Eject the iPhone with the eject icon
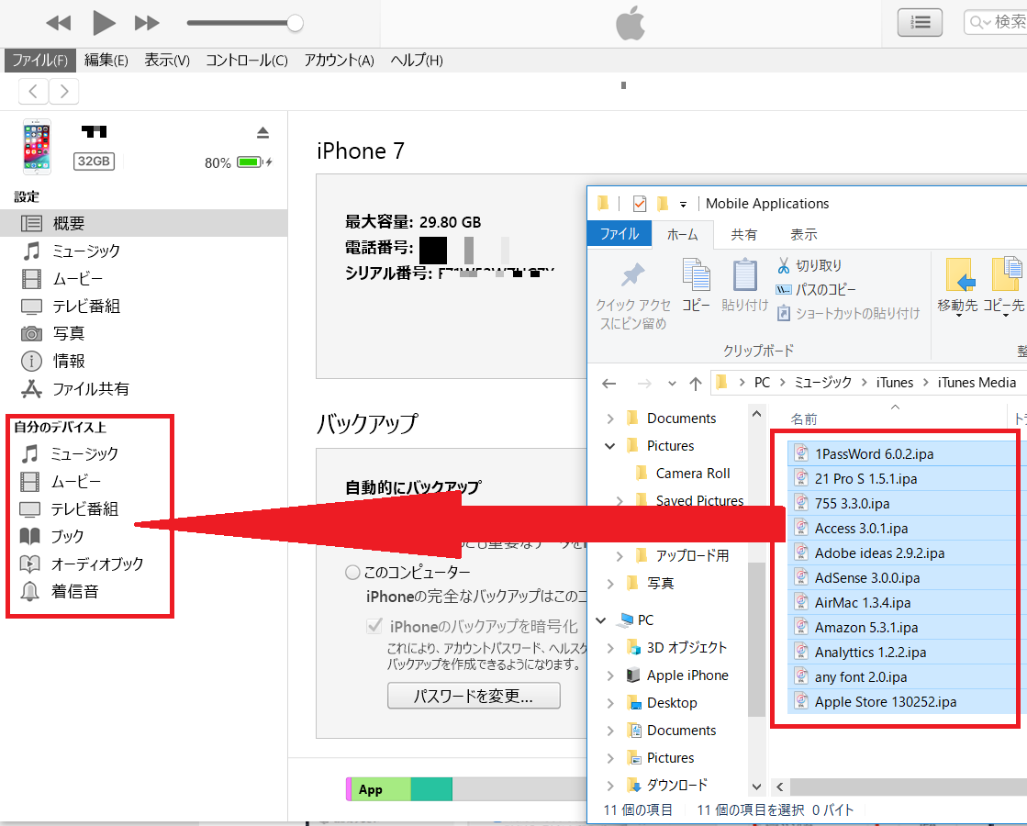1027x826 pixels. [x=262, y=133]
